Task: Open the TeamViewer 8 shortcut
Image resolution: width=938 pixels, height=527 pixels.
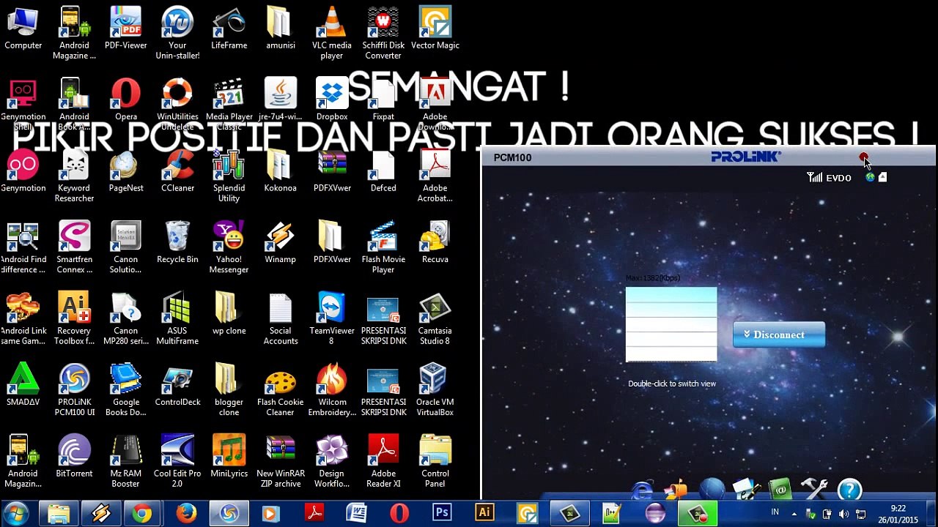Action: point(332,319)
